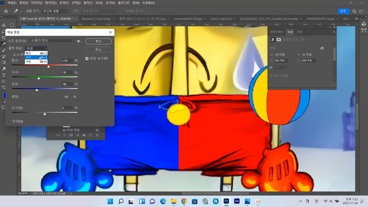Open After Effects from the taskbar
The width and height of the screenshot is (368, 207).
point(237,201)
